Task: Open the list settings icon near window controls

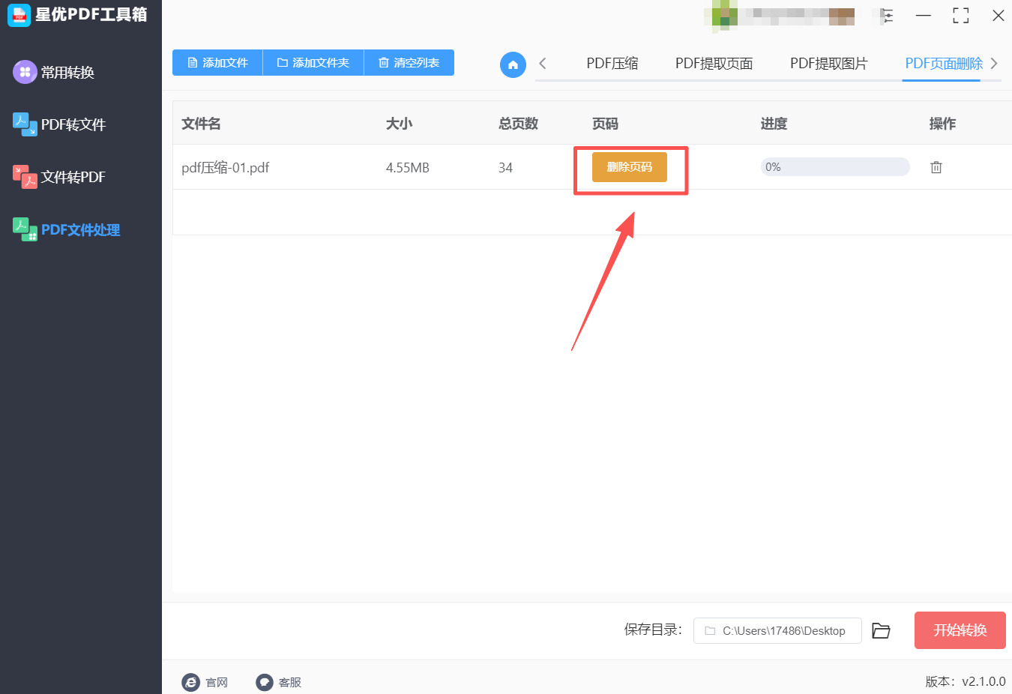Action: tap(886, 15)
